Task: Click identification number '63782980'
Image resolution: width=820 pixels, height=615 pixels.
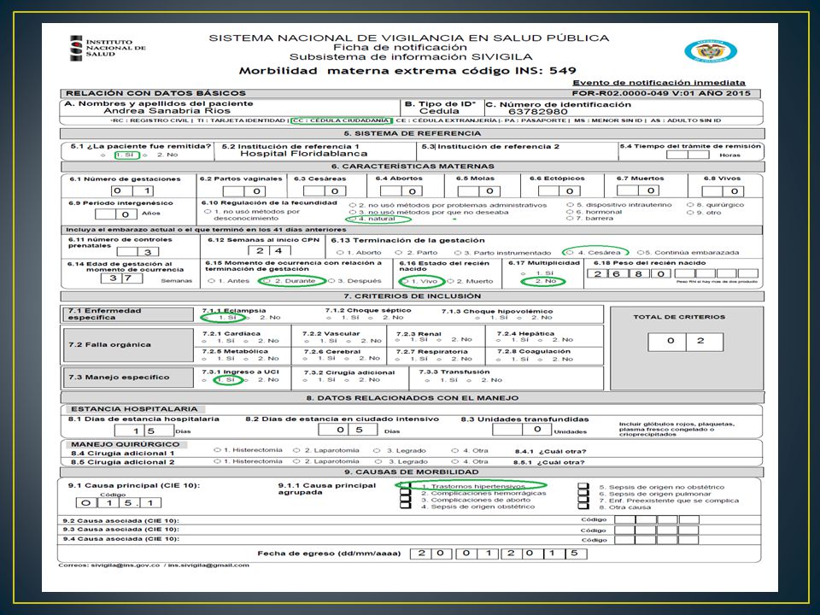Action: point(537,111)
